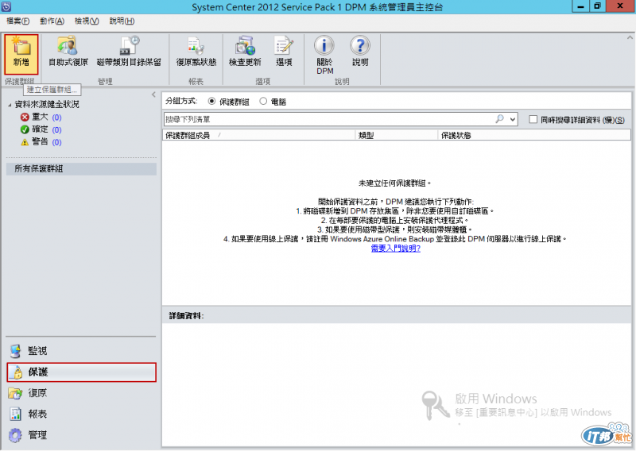
Task: Click the DPM title bar app icon
Action: tap(6, 6)
